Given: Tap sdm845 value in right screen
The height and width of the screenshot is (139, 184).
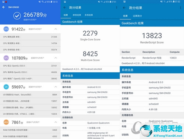Looking at the screenshot, I should click(x=153, y=99).
